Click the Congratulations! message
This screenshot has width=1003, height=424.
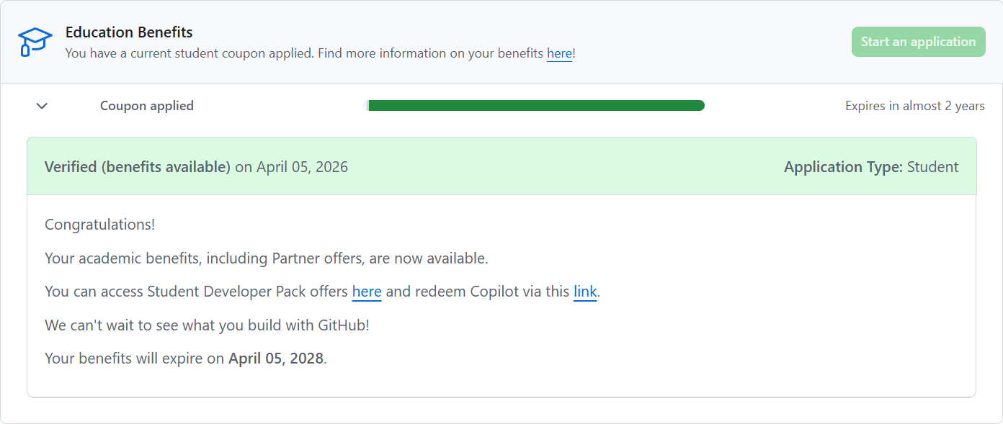[99, 225]
